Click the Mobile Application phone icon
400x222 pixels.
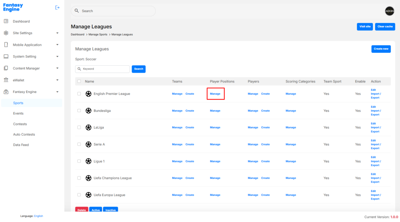click(6, 45)
